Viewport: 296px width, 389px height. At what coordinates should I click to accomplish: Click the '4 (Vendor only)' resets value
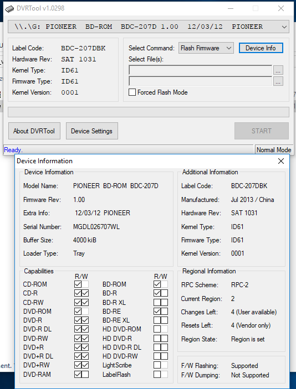[x=251, y=325]
